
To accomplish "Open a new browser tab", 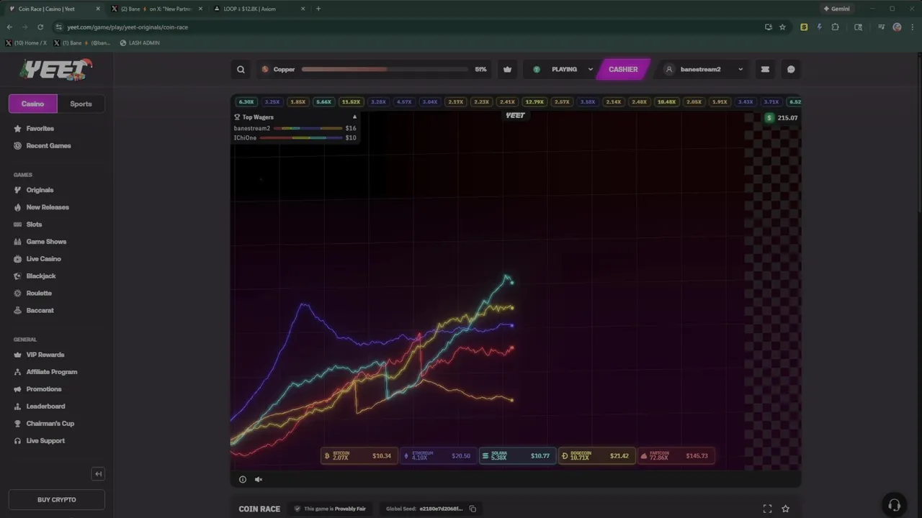I will click(318, 9).
